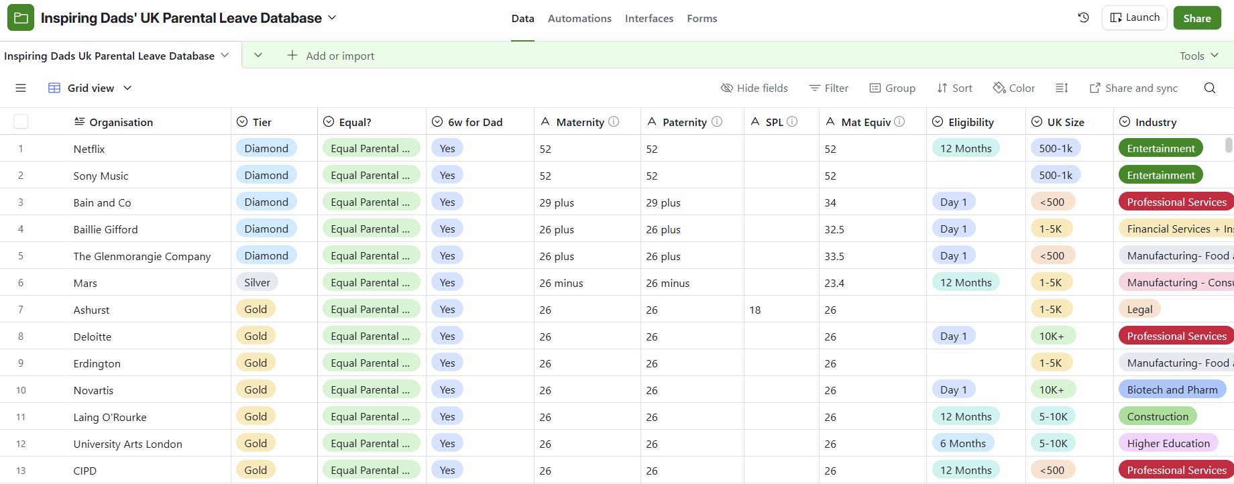The height and width of the screenshot is (484, 1234).
Task: Open the Sort options
Action: tap(955, 88)
